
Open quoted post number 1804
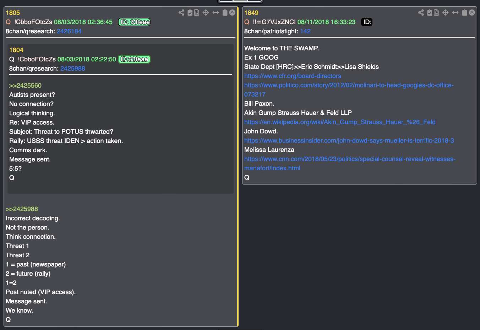pos(16,50)
